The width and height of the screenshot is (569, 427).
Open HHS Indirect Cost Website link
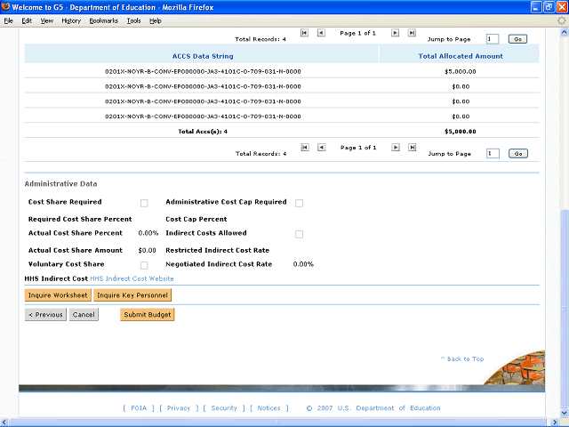point(132,278)
